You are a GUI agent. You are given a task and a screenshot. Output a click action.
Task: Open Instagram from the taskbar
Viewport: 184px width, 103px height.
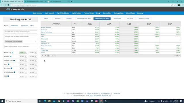coord(96,101)
